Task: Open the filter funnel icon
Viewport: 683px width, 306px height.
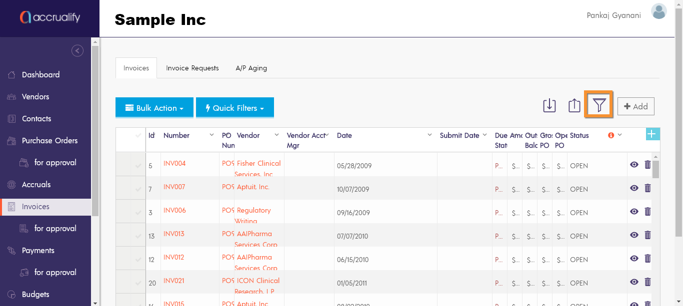Action: (x=599, y=105)
